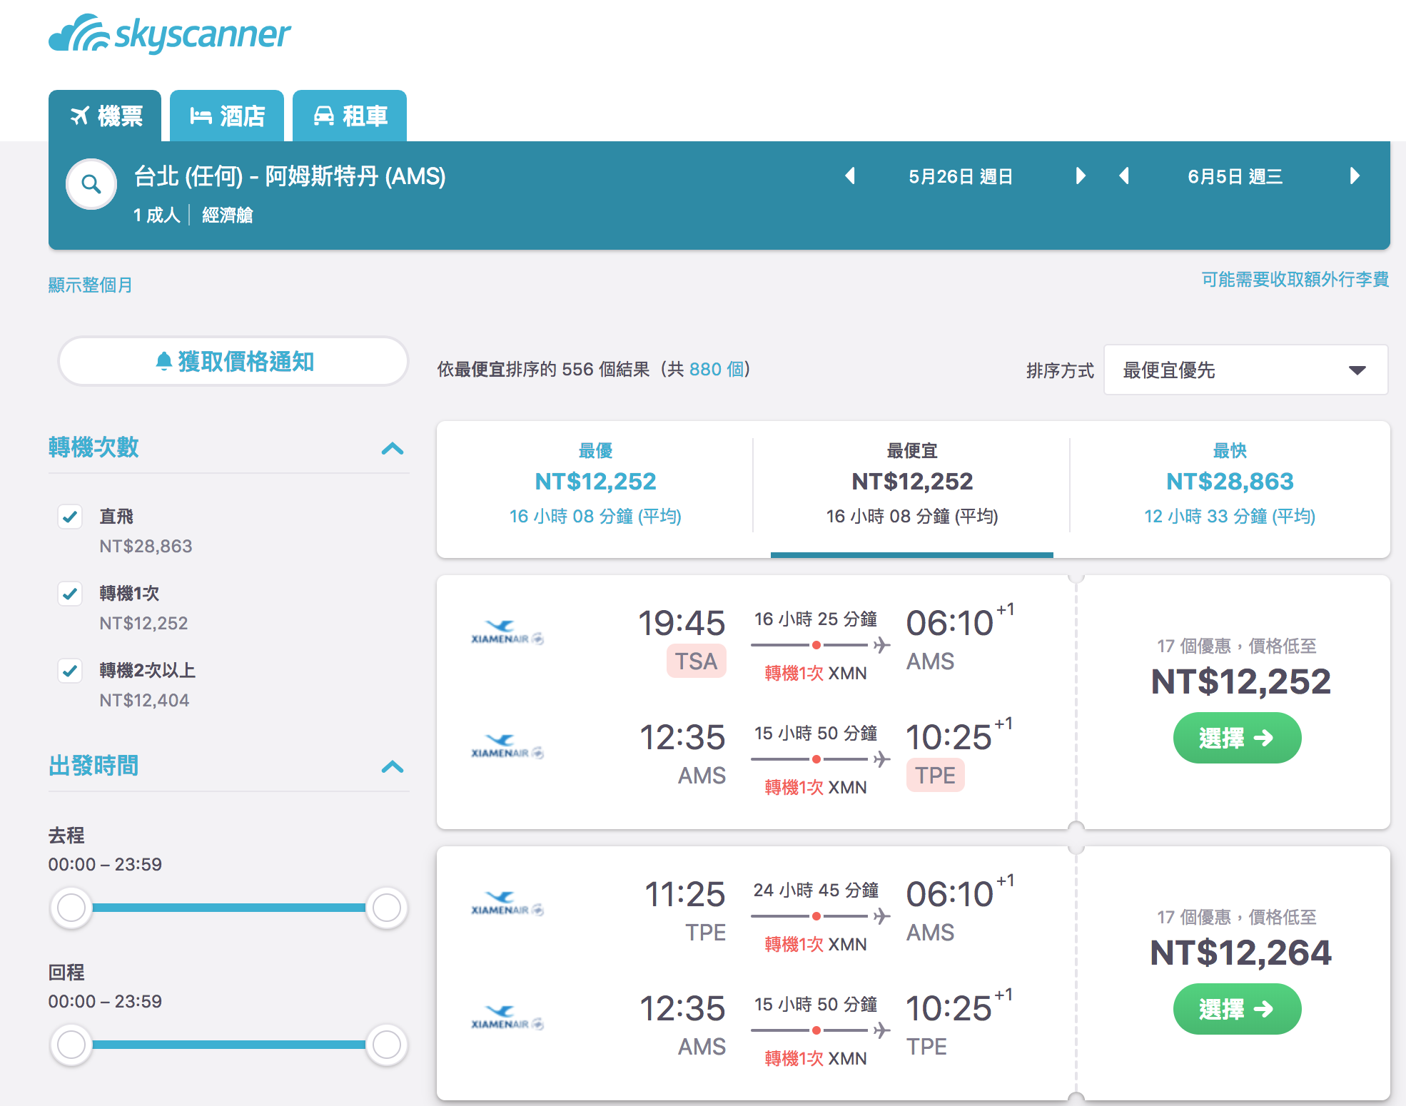Collapse the 出發時間 filter section

pyautogui.click(x=392, y=766)
